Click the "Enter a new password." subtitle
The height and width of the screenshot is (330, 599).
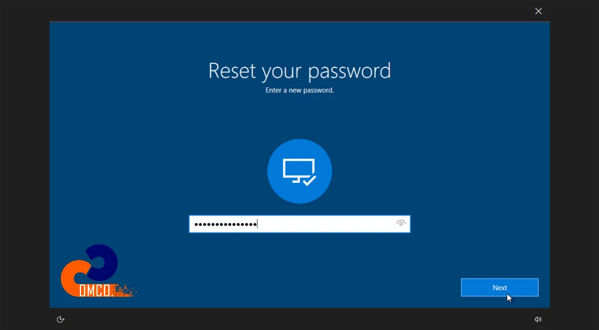click(x=299, y=91)
